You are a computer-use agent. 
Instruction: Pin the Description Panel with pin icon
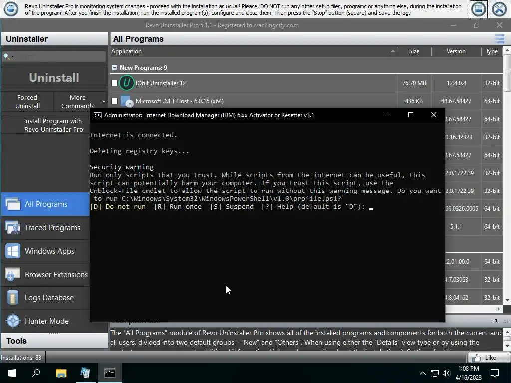point(496,321)
